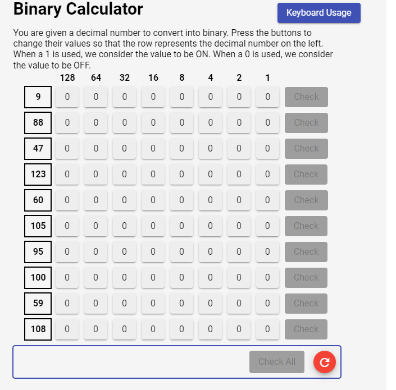This screenshot has width=396, height=390.
Task: Toggle the 1 bit for number 95
Action: (x=267, y=252)
